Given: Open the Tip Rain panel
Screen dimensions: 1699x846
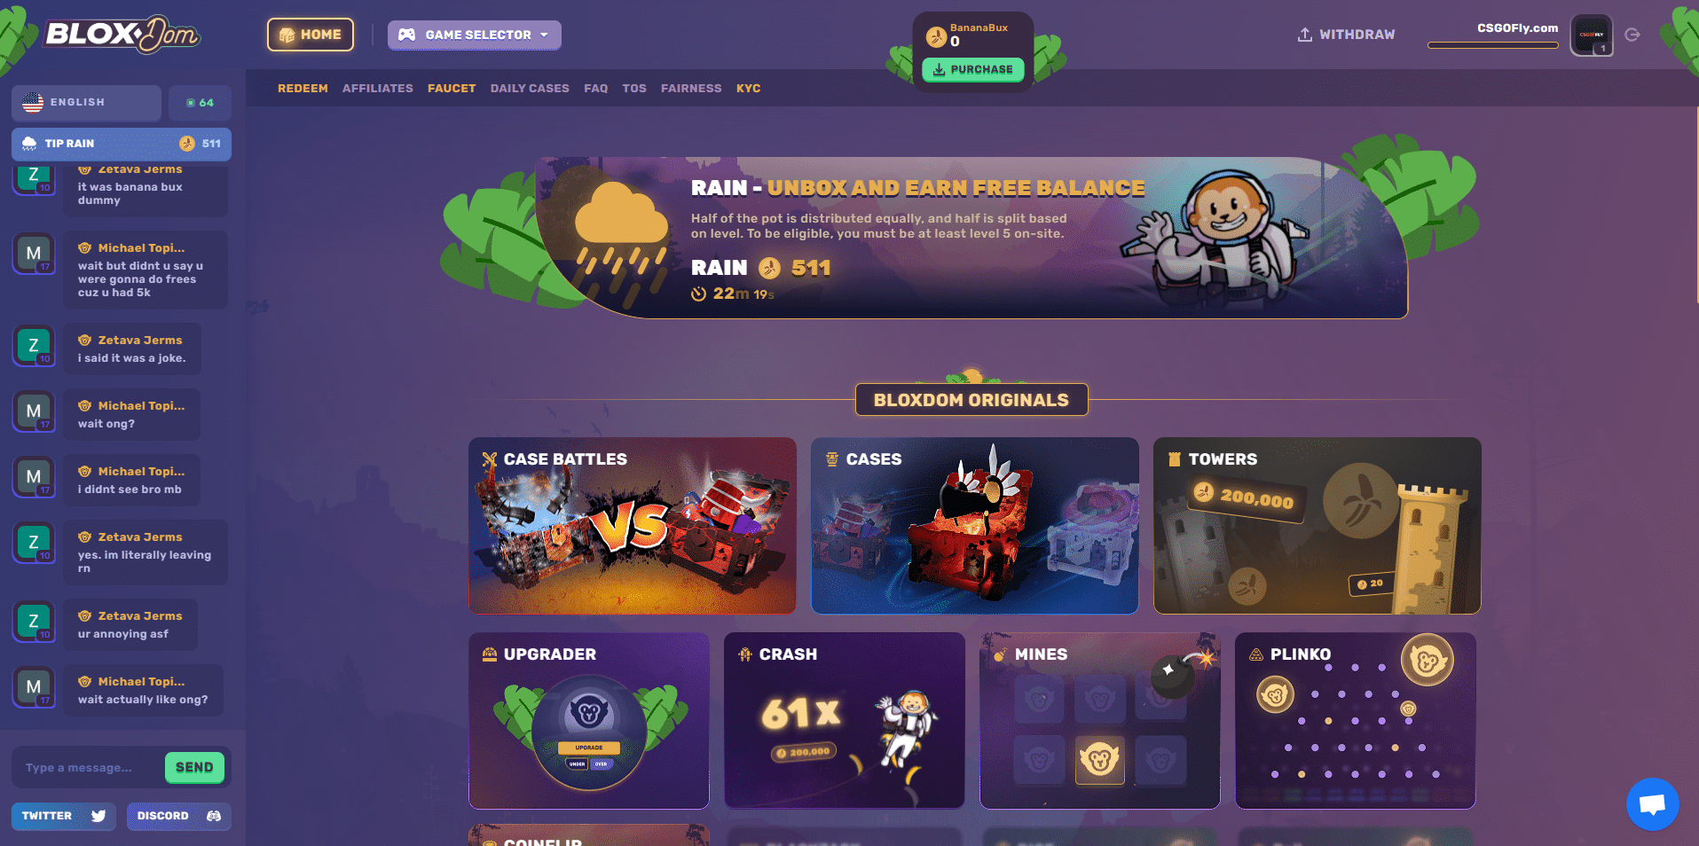Looking at the screenshot, I should (x=122, y=144).
